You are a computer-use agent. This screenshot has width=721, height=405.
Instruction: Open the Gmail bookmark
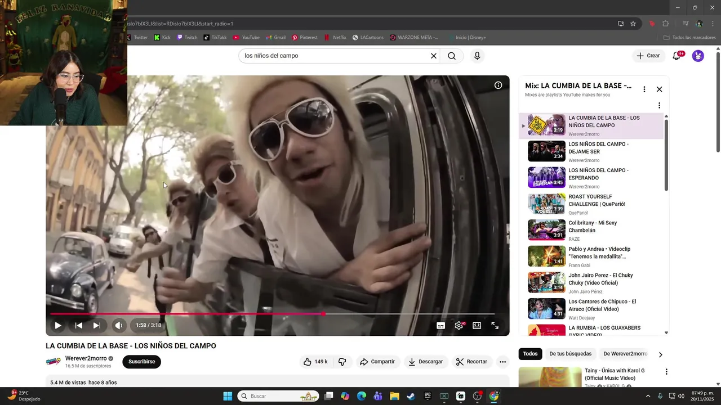tap(275, 38)
